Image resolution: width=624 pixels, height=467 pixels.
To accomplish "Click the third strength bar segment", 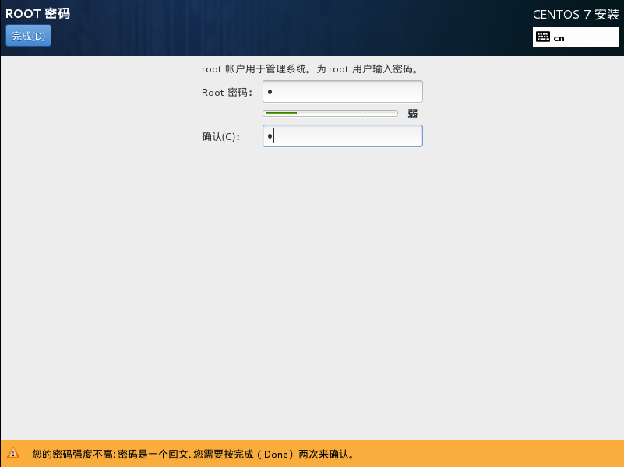I will (x=347, y=113).
